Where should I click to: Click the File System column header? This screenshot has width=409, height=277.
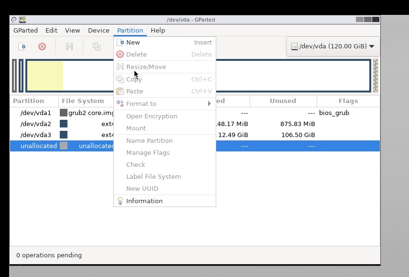(x=86, y=101)
